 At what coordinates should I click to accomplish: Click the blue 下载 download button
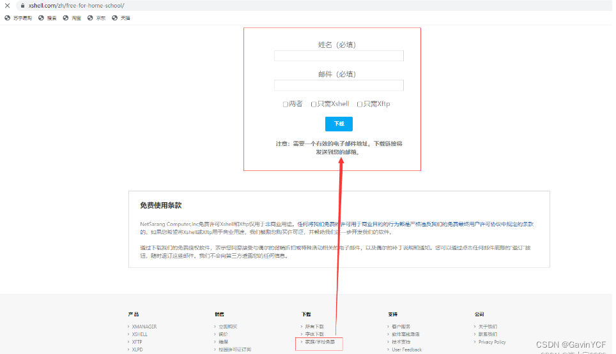tap(339, 124)
